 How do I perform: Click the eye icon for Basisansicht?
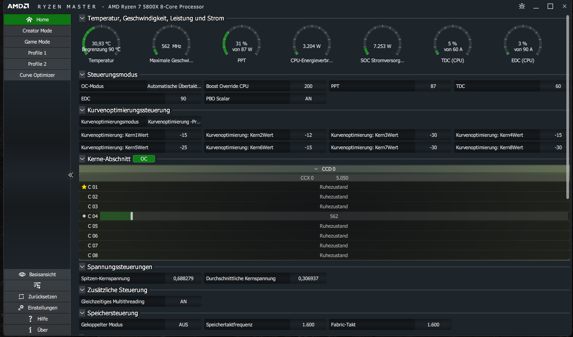point(22,274)
